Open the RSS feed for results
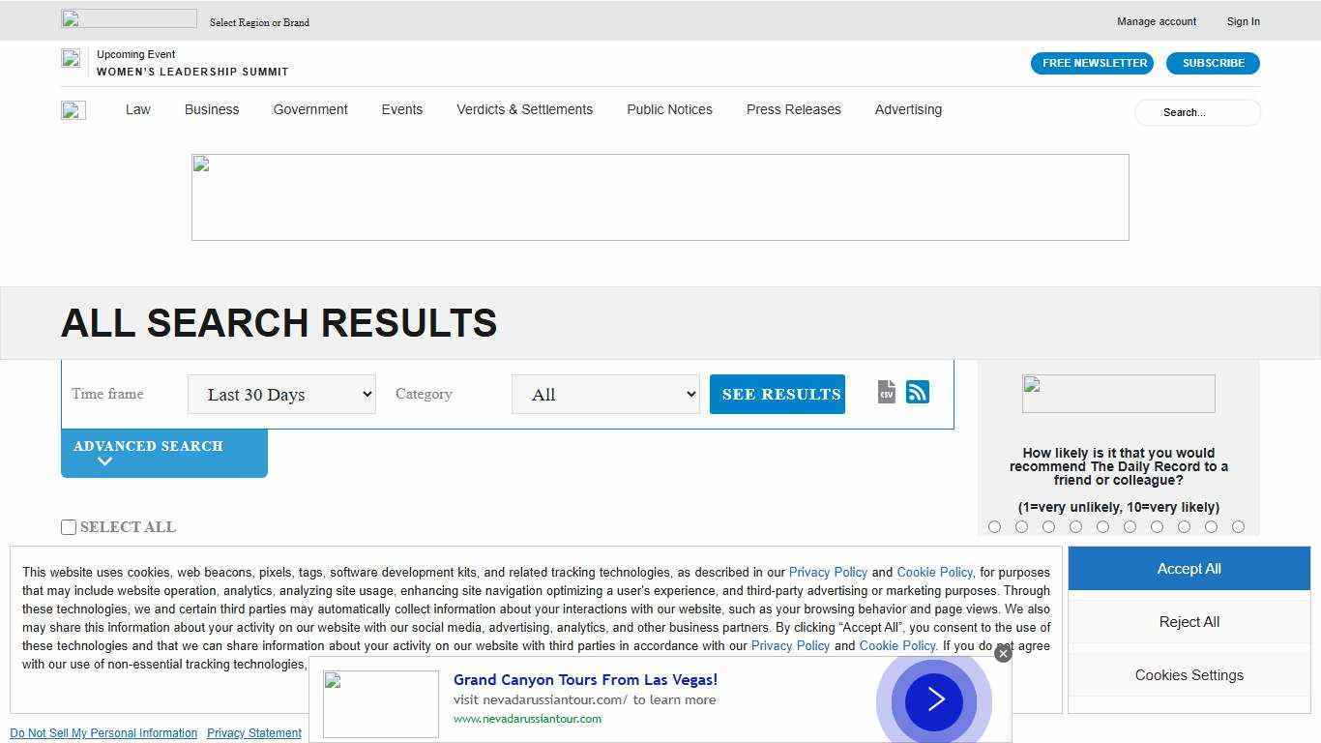Image resolution: width=1321 pixels, height=743 pixels. click(917, 392)
